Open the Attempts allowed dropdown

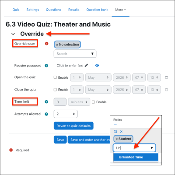[x=66, y=114]
